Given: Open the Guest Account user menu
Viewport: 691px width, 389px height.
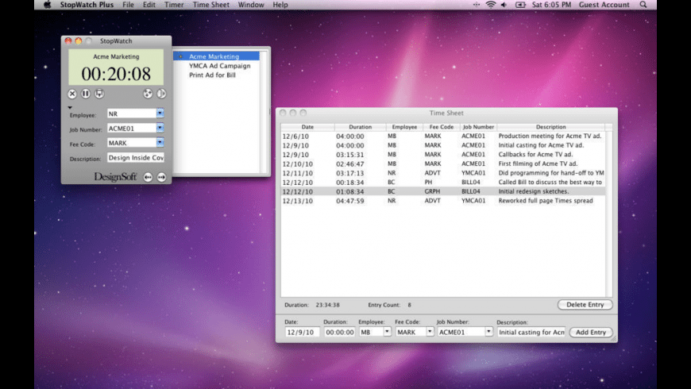Looking at the screenshot, I should (x=604, y=5).
